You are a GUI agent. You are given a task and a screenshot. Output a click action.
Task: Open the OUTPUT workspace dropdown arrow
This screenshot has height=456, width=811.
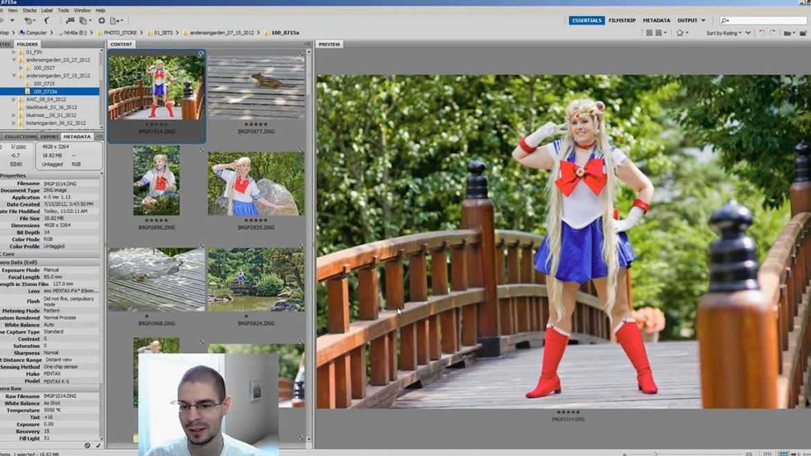(704, 21)
